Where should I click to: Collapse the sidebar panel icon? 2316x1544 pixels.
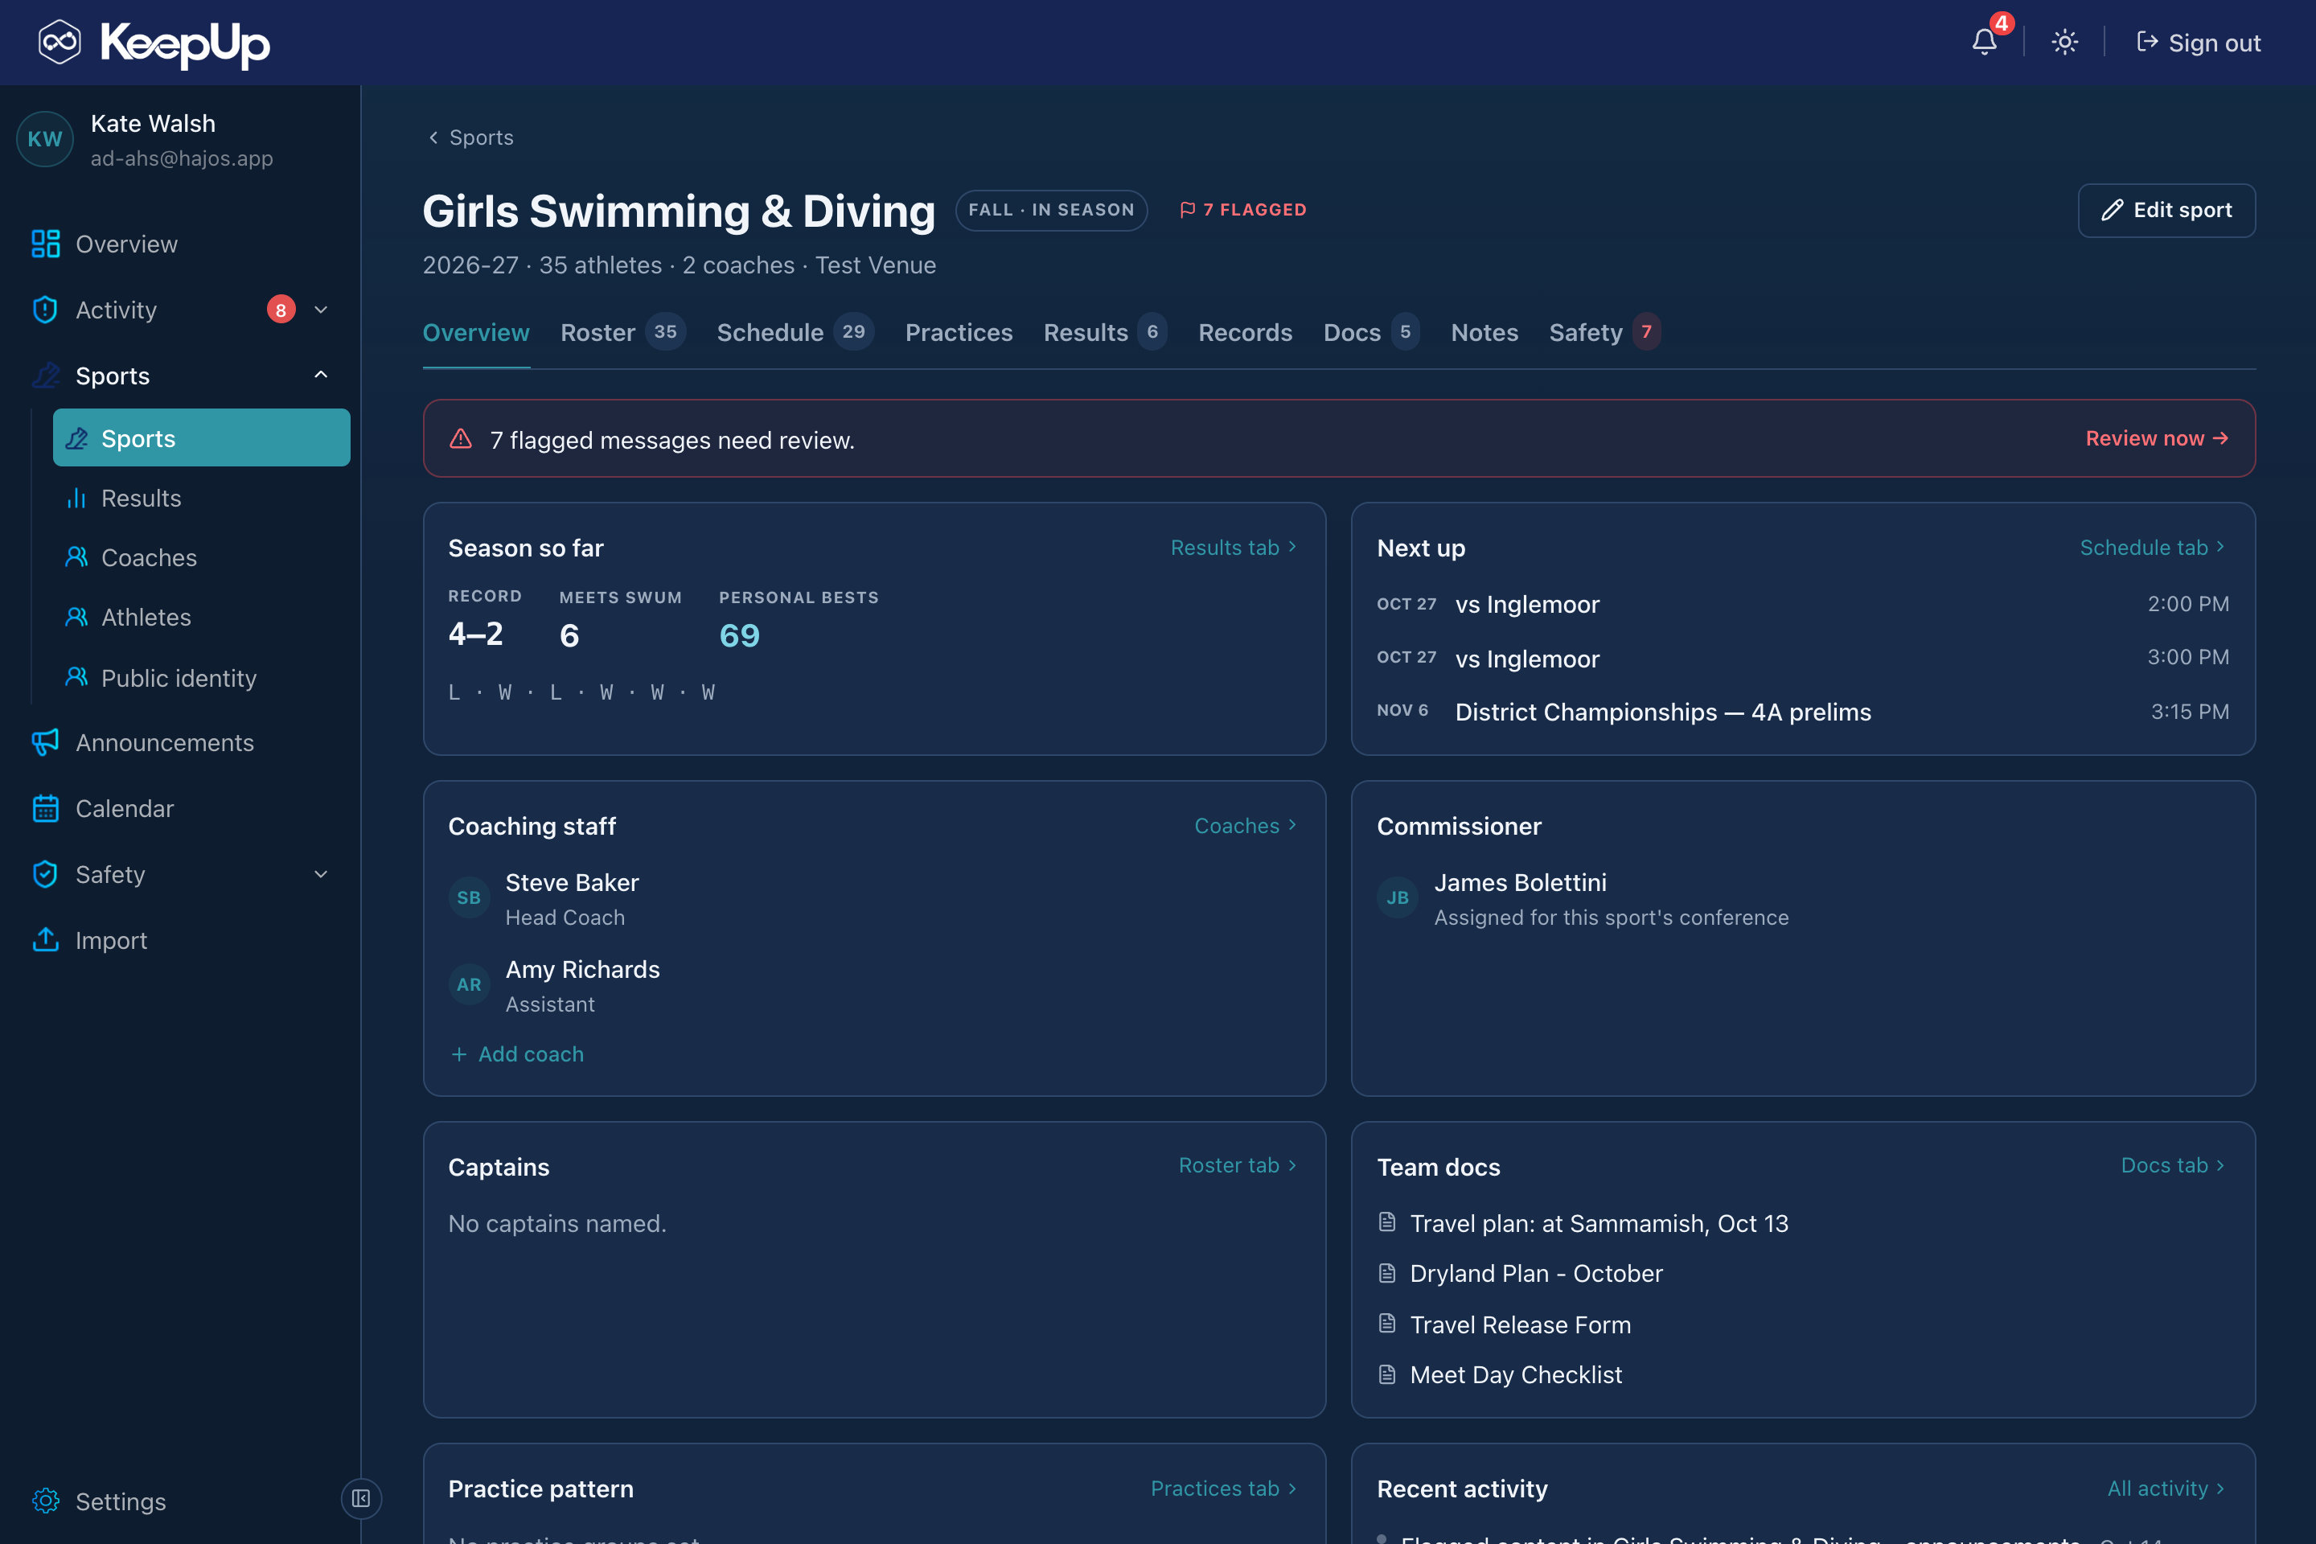[x=361, y=1497]
